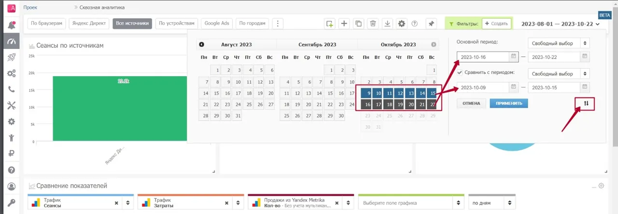The width and height of the screenshot is (618, 214).
Task: Open the Проек breadcrumb link
Action: pyautogui.click(x=30, y=8)
